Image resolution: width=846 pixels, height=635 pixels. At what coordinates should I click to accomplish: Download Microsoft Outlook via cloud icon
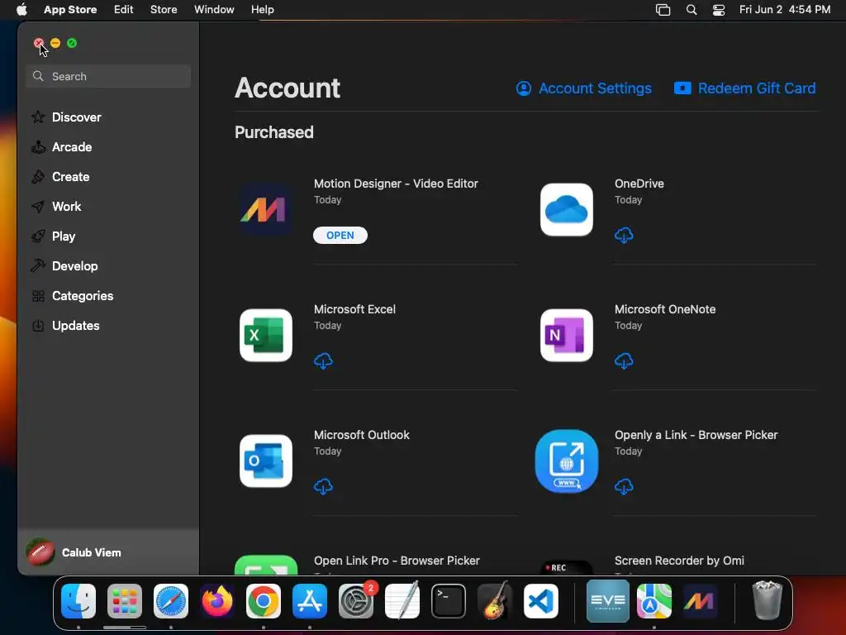tap(323, 486)
